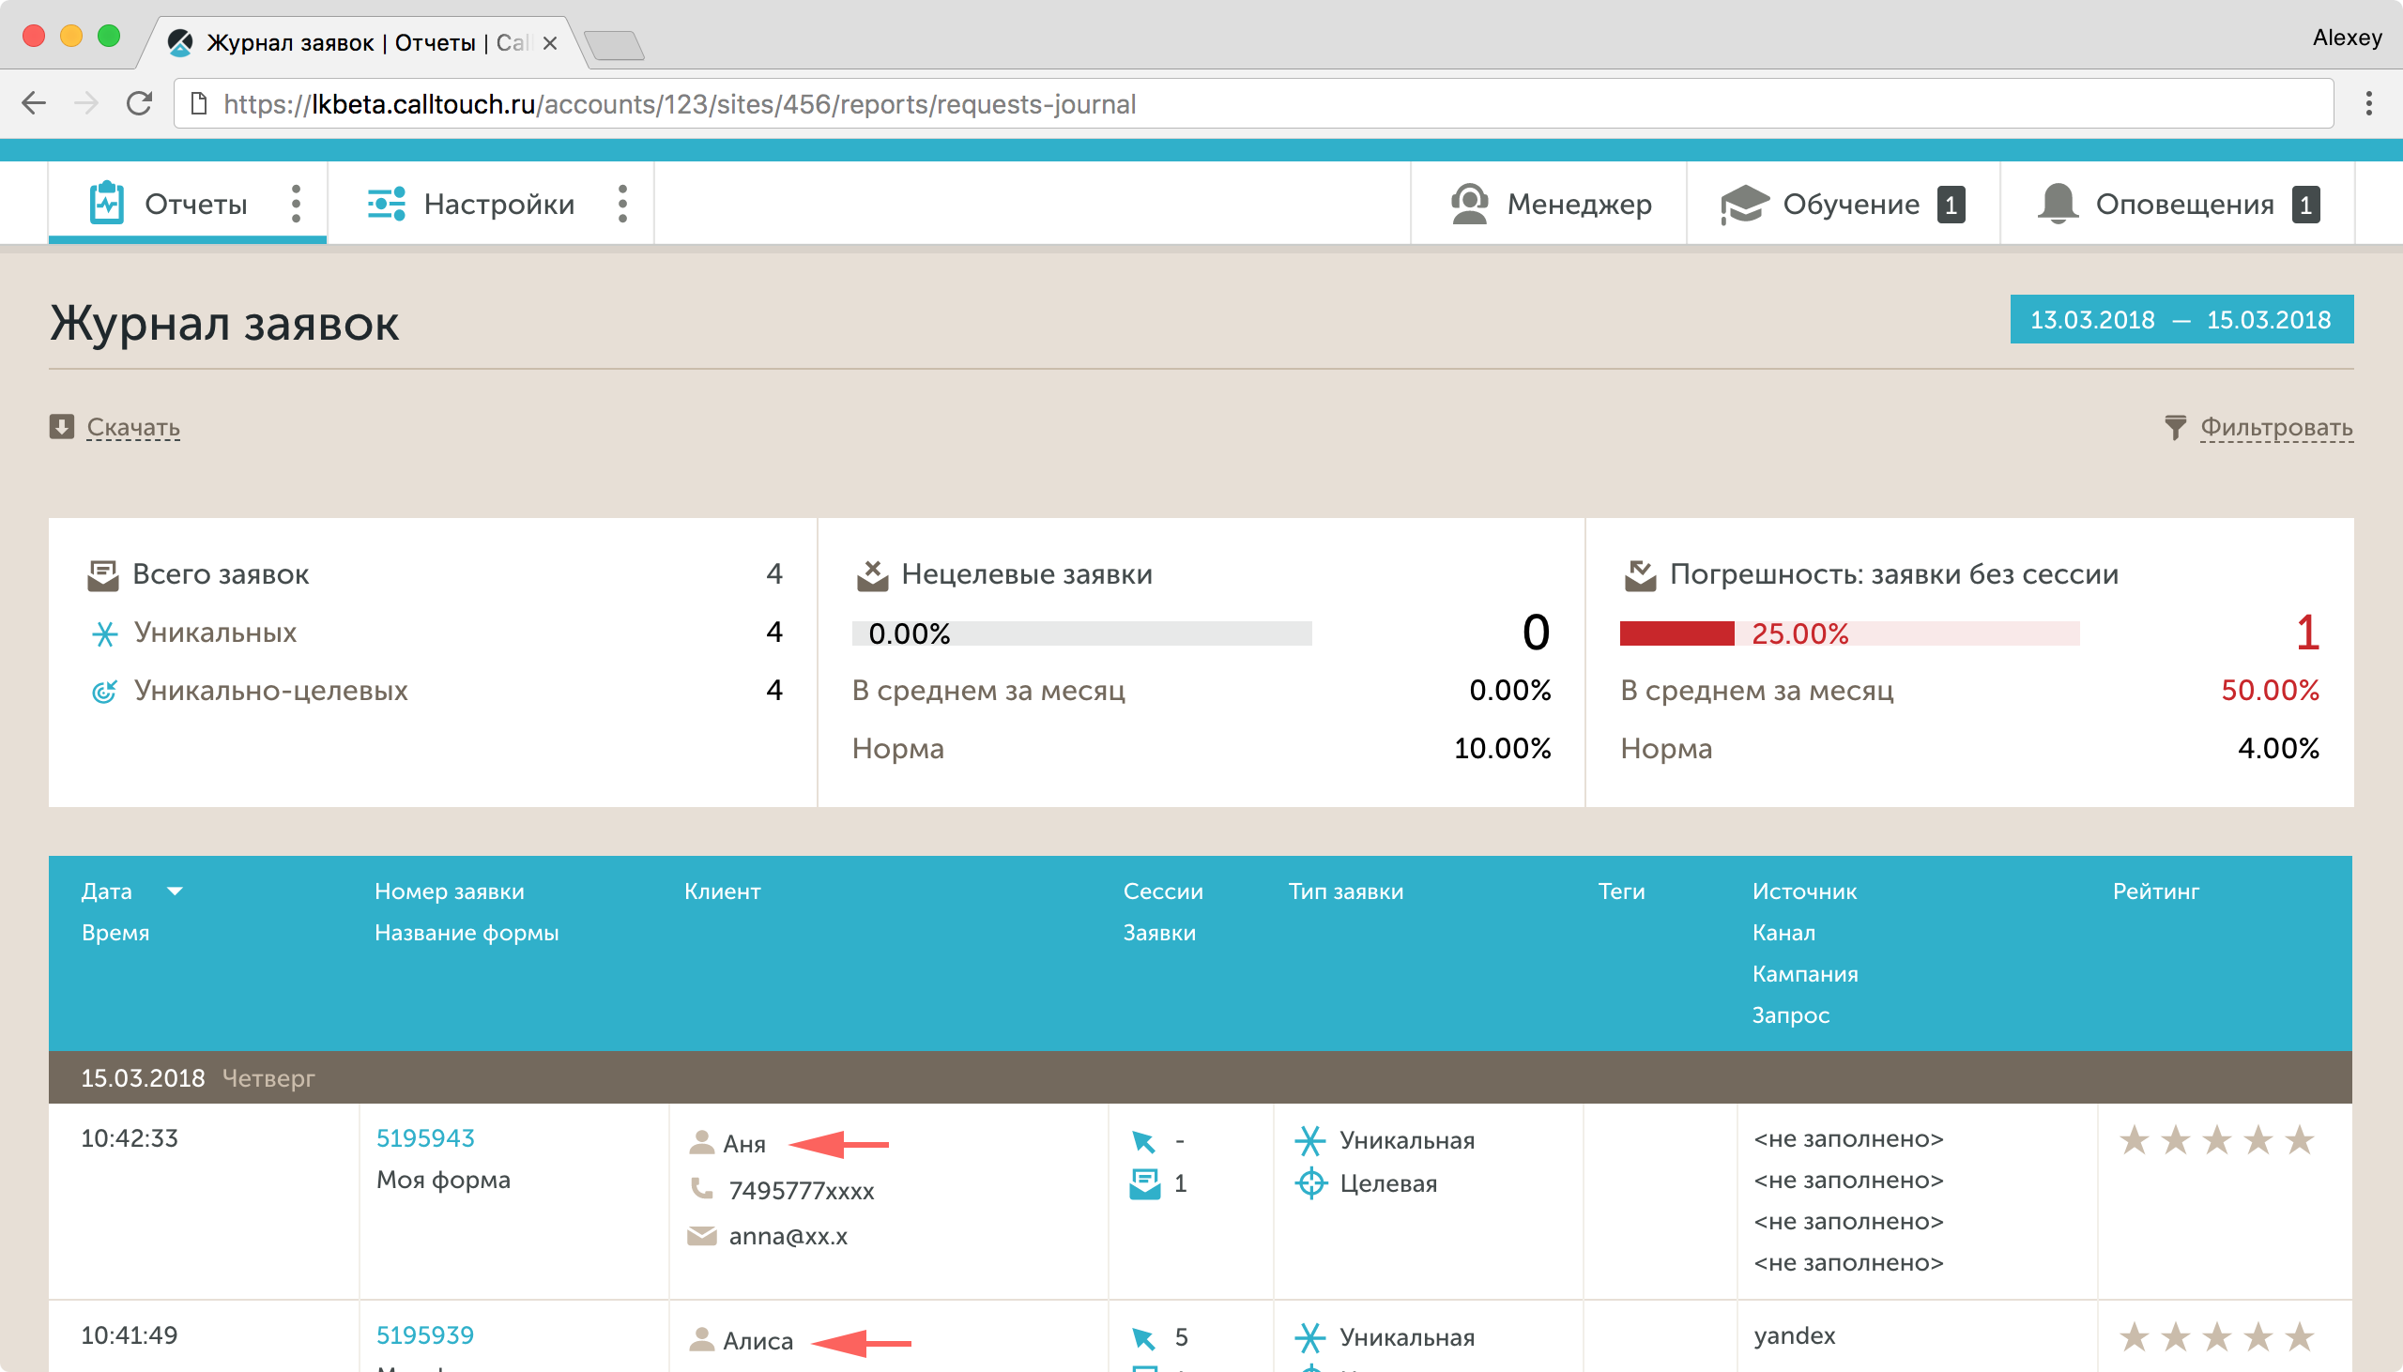Open the browser three-dot menu
Viewport: 2403px width, 1372px height.
2369,103
